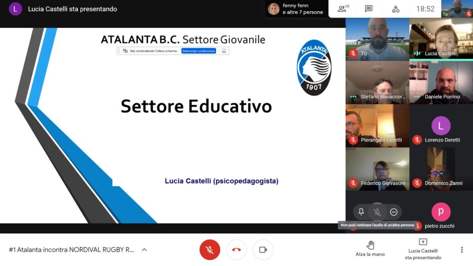The height and width of the screenshot is (266, 473).
Task: Select Domenico Zanni's video tile
Action: click(x=441, y=169)
